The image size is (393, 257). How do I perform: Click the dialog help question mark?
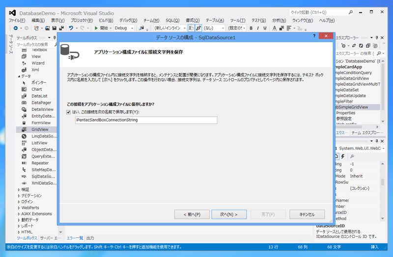point(314,36)
